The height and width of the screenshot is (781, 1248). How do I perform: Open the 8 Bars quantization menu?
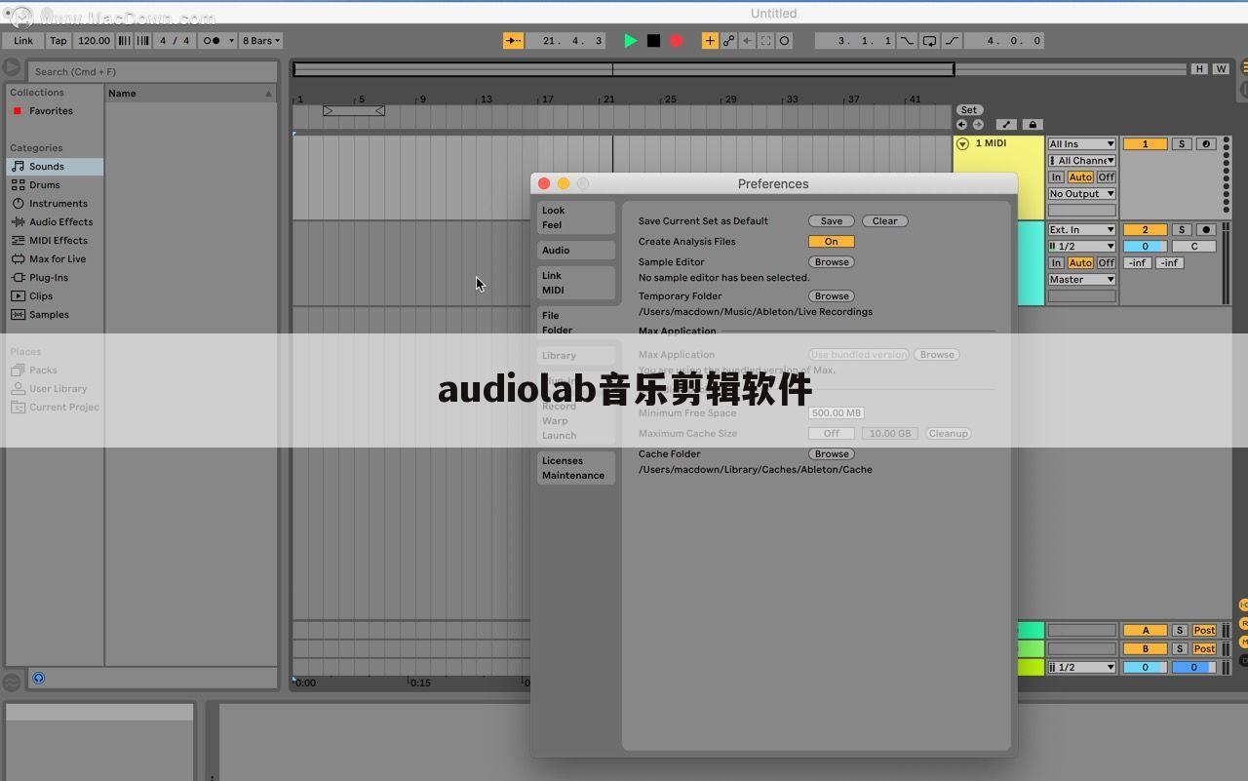[x=261, y=41]
